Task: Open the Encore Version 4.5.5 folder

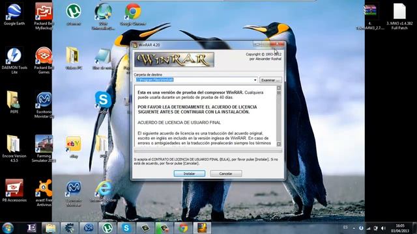Action: [14, 149]
